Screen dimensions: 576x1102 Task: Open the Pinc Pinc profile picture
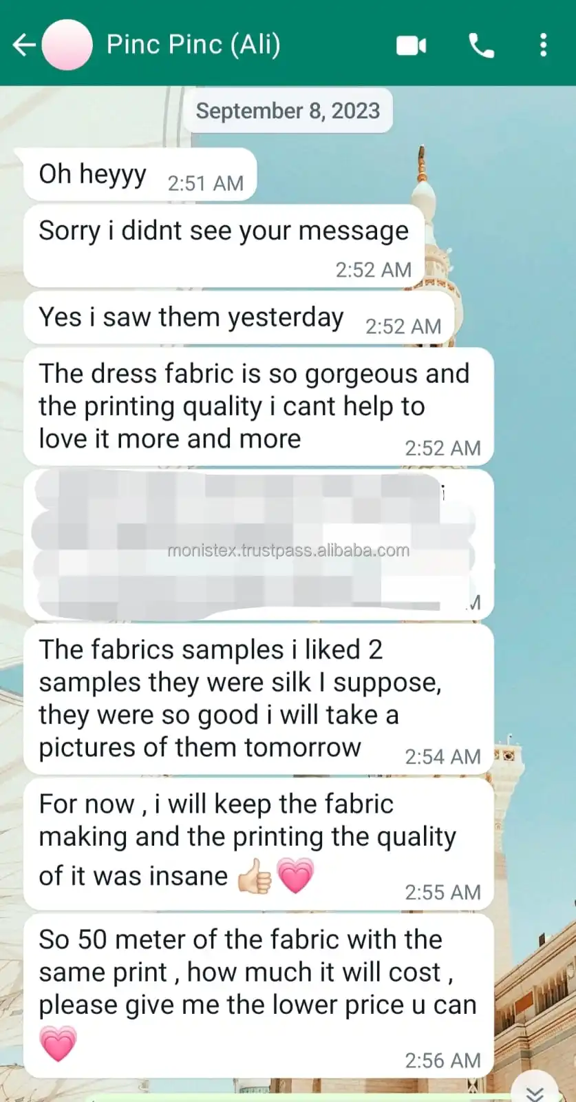pos(67,45)
